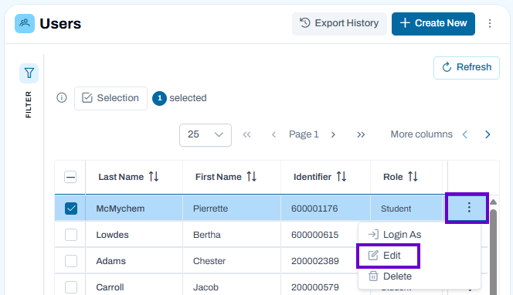Go to previous page
The height and width of the screenshot is (295, 513).
coord(273,134)
